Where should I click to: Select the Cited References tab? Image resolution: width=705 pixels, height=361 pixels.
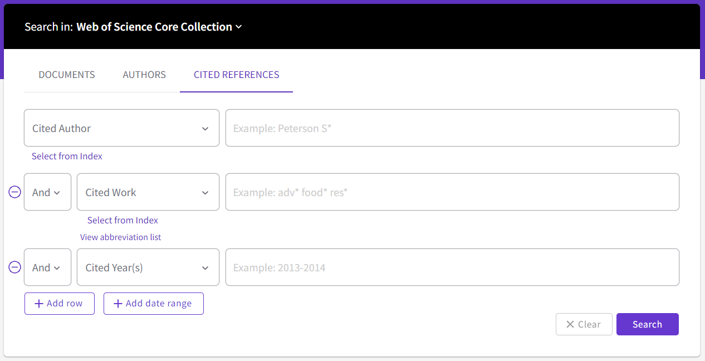pyautogui.click(x=237, y=75)
